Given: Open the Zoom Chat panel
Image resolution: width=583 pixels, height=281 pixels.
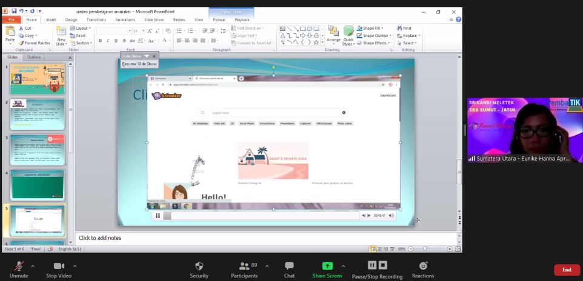Looking at the screenshot, I should tap(289, 270).
